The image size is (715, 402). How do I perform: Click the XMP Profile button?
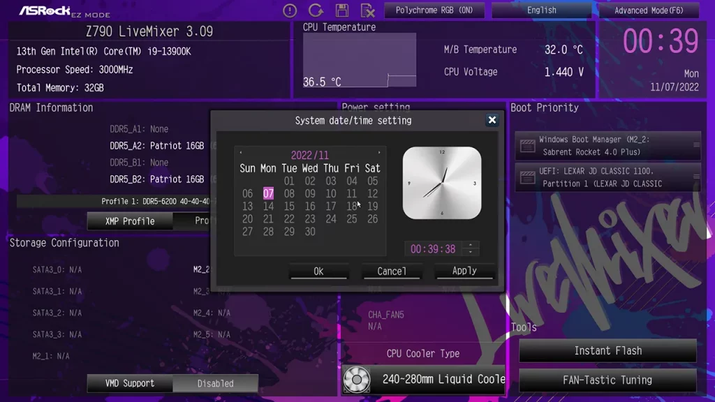coord(130,221)
